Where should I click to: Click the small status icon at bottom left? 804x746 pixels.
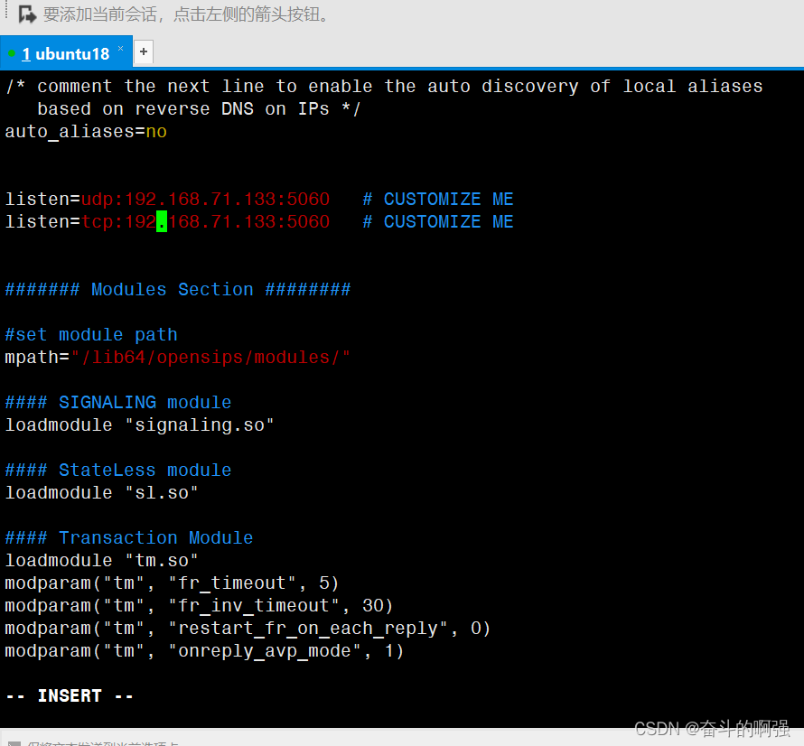pos(13,741)
